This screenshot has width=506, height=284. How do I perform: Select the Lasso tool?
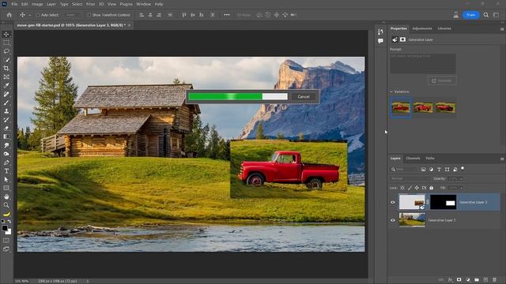pos(6,51)
